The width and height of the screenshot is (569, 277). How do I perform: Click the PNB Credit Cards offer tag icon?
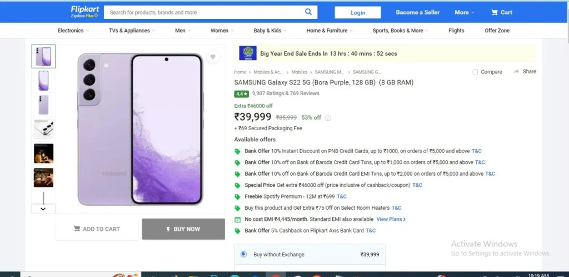(238, 151)
